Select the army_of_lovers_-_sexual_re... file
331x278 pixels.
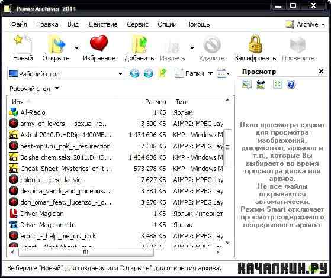click(65, 124)
